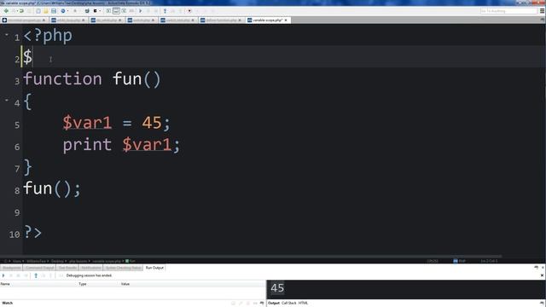The width and height of the screenshot is (546, 307).
Task: Click the '45' output text
Action: [277, 288]
